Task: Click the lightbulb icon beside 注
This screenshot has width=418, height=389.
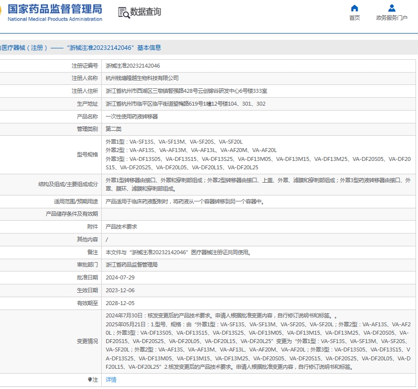Action: (x=90, y=380)
